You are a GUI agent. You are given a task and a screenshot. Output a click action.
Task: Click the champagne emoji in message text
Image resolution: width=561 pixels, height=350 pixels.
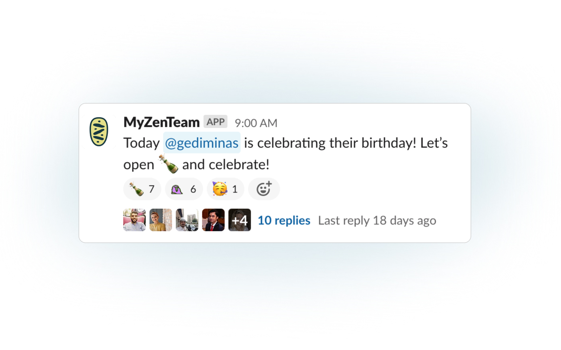[168, 164]
